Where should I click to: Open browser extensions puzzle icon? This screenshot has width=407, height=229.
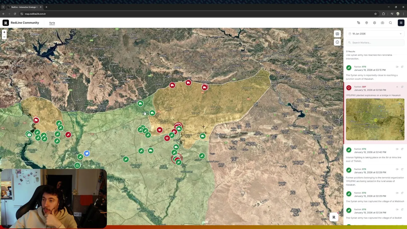tap(383, 14)
